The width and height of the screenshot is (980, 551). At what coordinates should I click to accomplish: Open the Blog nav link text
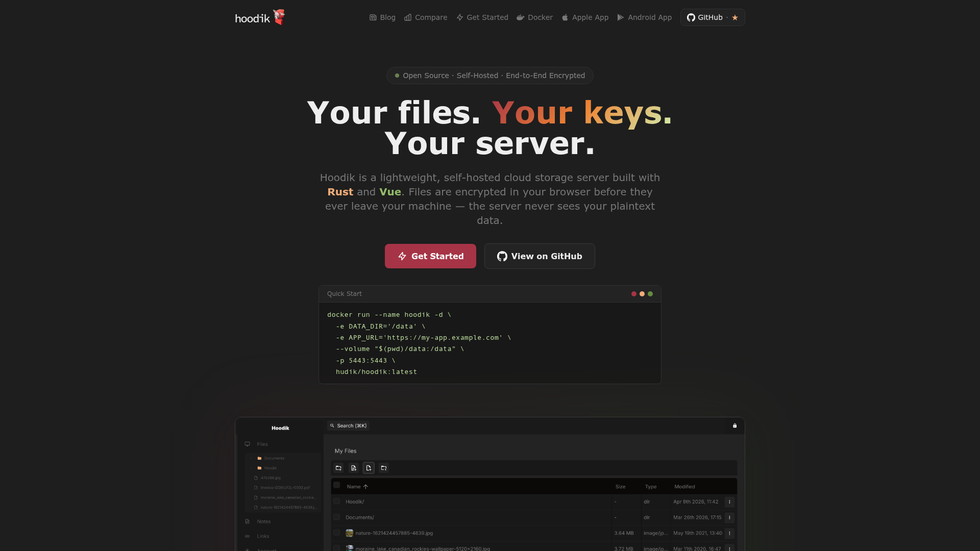click(388, 17)
